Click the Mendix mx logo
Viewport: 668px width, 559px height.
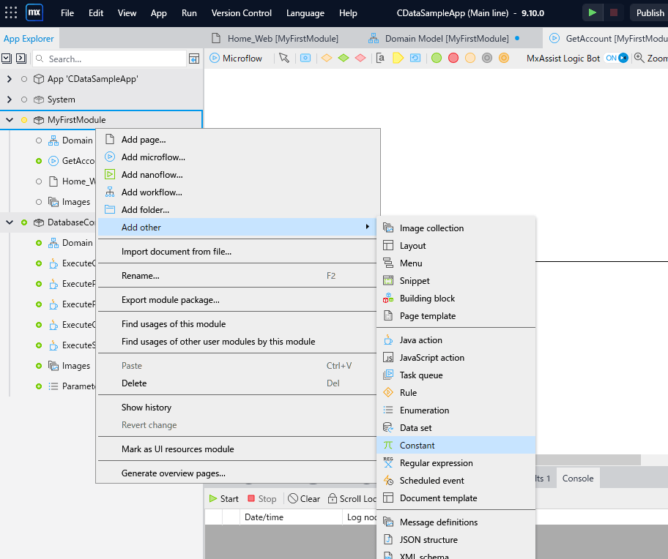34,12
